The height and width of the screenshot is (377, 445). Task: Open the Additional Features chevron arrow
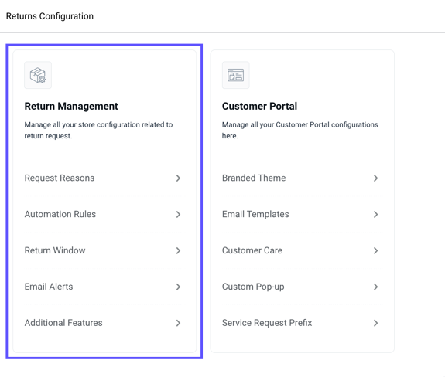pos(178,323)
